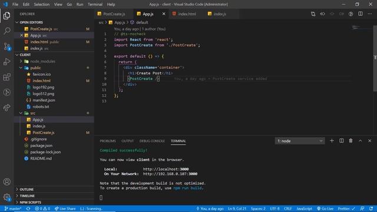This screenshot has height=212, width=377.
Task: Switch to the Debug Console tab
Action: pyautogui.click(x=152, y=141)
